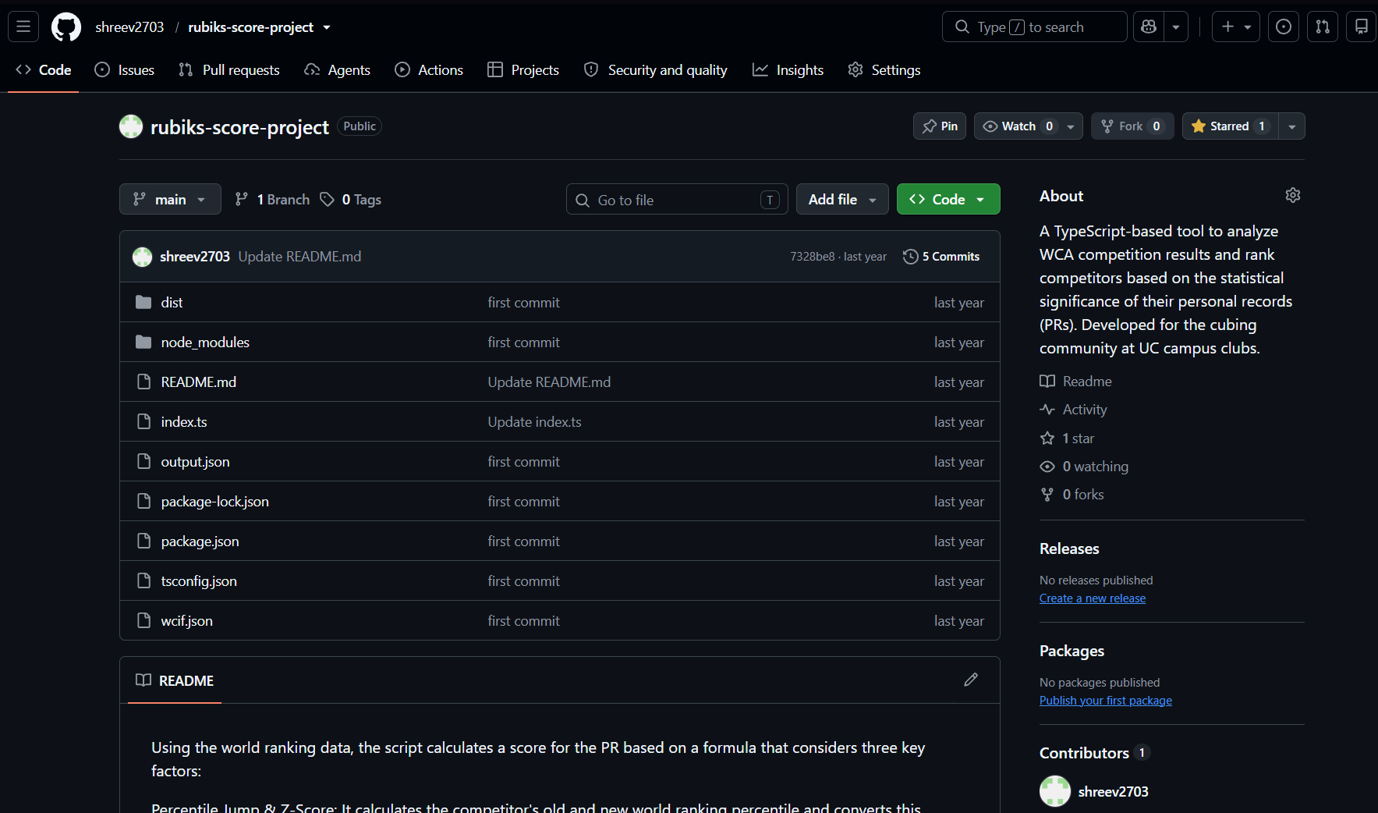The image size is (1378, 813).
Task: Click Create a new release link
Action: [1093, 598]
